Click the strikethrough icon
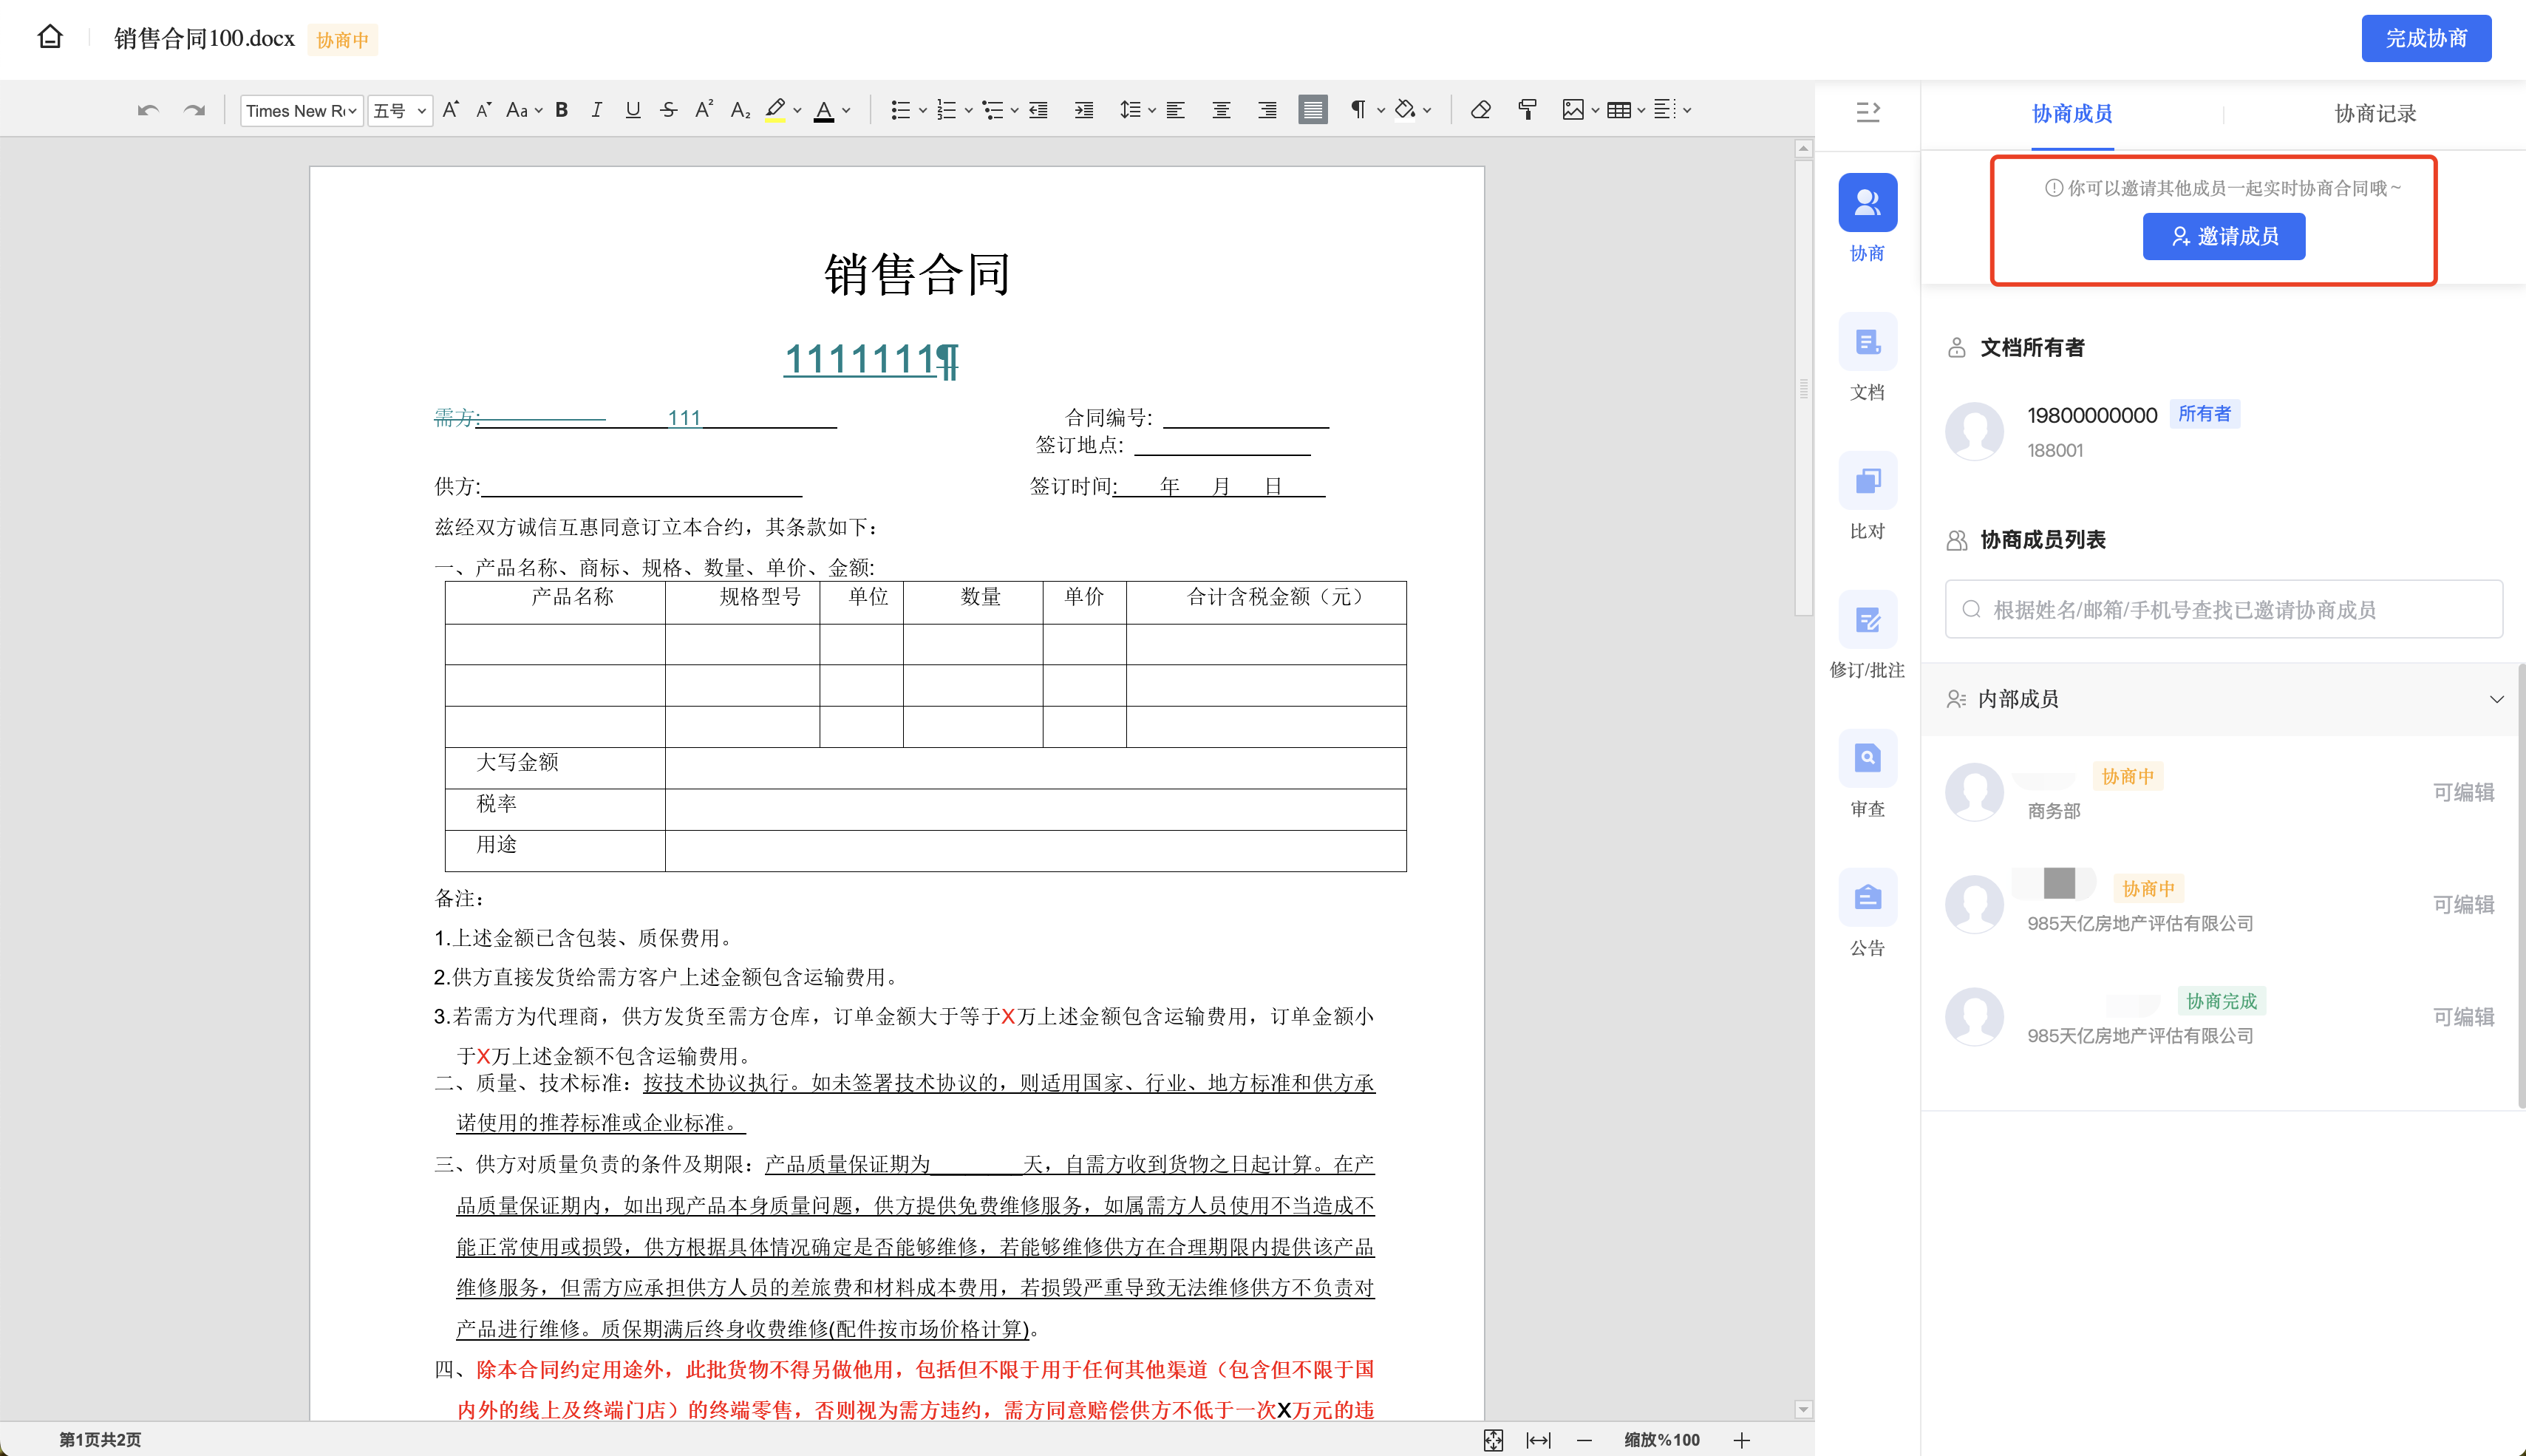 [x=669, y=110]
